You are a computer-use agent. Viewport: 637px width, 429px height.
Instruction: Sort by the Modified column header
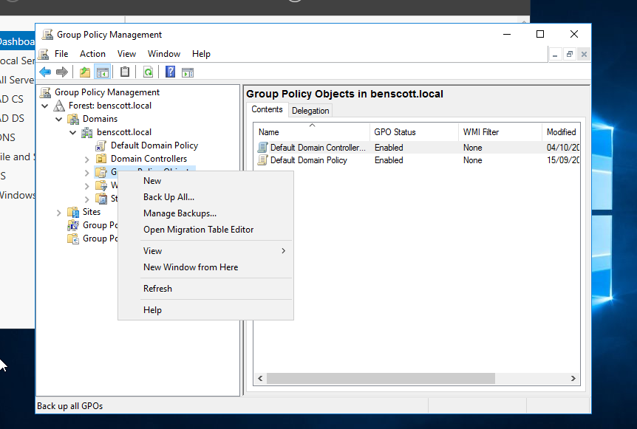pyautogui.click(x=561, y=132)
